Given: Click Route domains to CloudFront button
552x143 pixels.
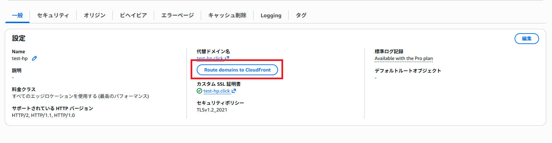Looking at the screenshot, I should point(237,70).
